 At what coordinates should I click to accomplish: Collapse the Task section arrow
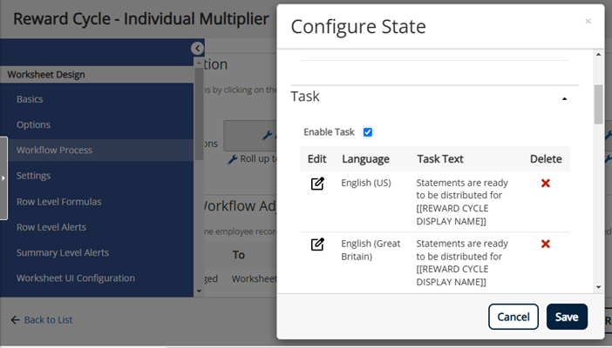coord(564,99)
